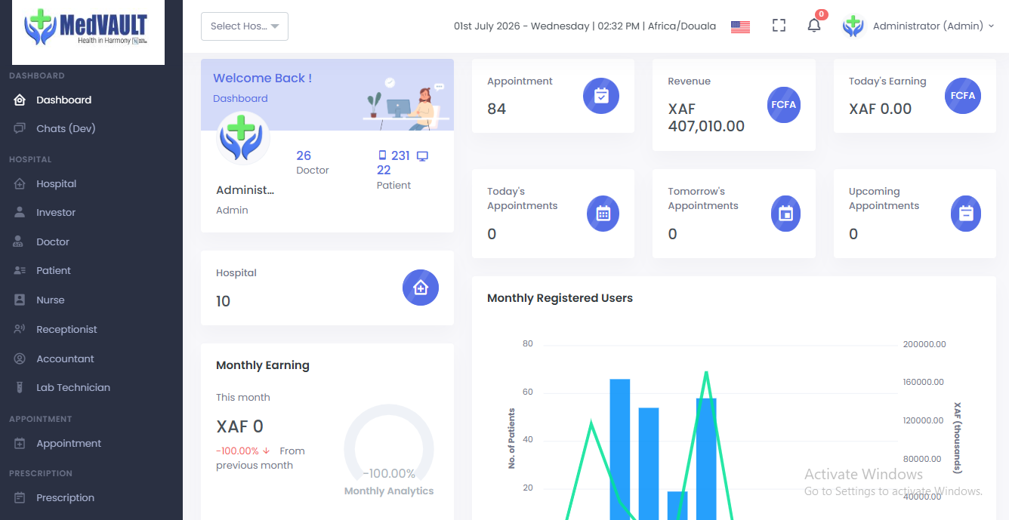1009x520 pixels.
Task: Click the 22 desktop patient count
Action: click(384, 170)
